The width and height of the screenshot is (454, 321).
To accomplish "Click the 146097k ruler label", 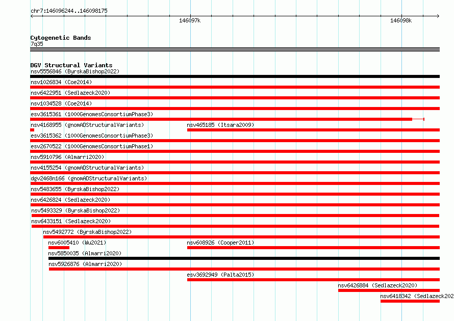I will click(x=190, y=20).
